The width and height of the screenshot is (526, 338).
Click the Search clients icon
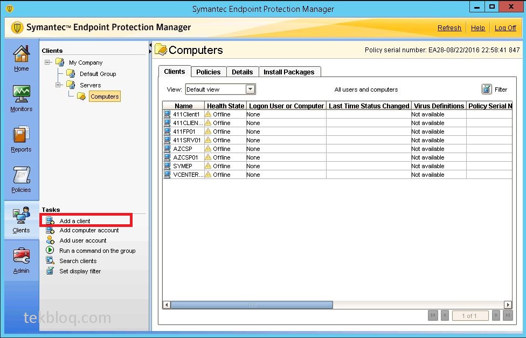pyautogui.click(x=50, y=260)
